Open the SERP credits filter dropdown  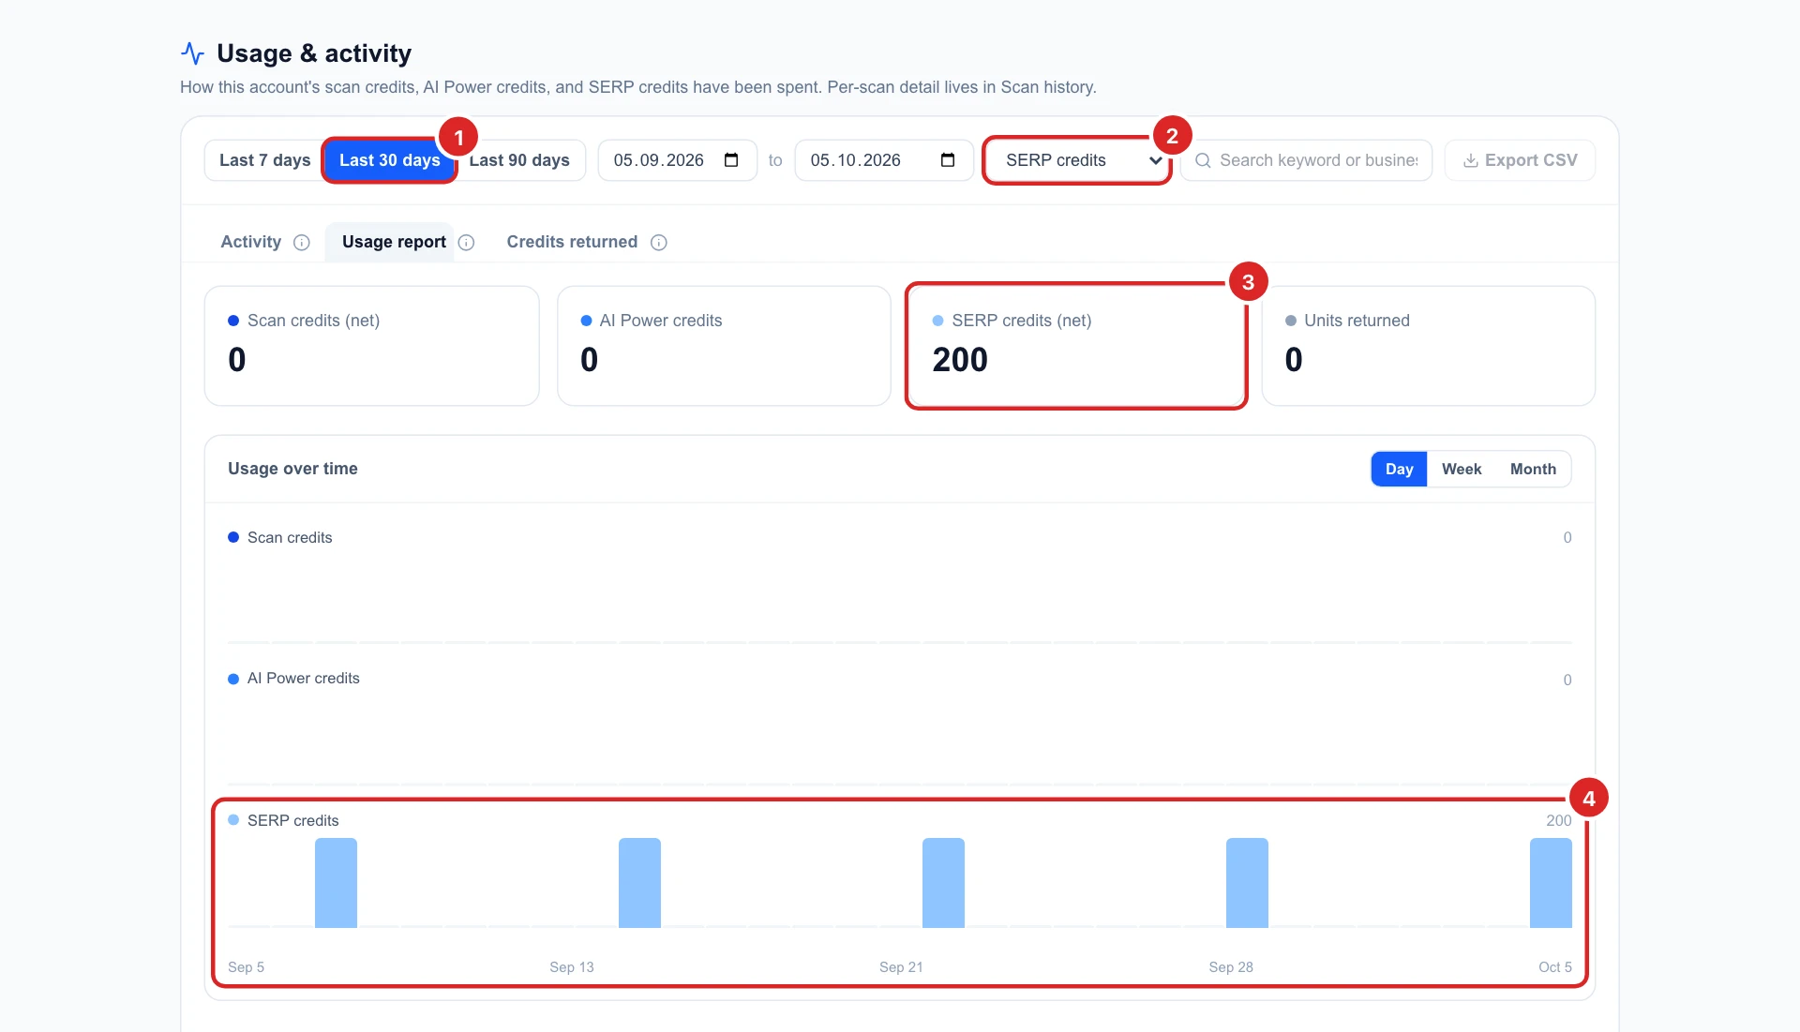coord(1077,160)
